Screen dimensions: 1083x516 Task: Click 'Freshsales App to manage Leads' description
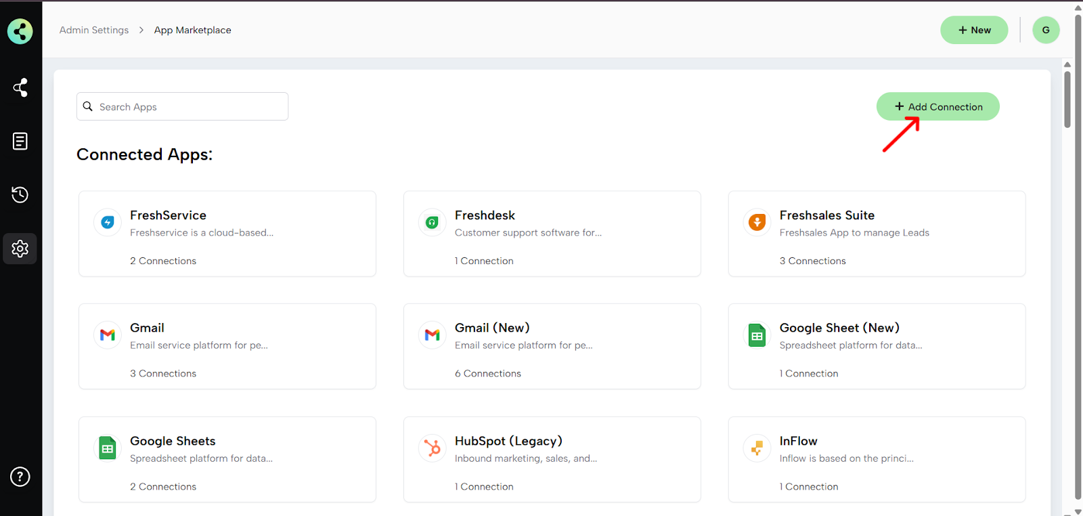coord(854,232)
